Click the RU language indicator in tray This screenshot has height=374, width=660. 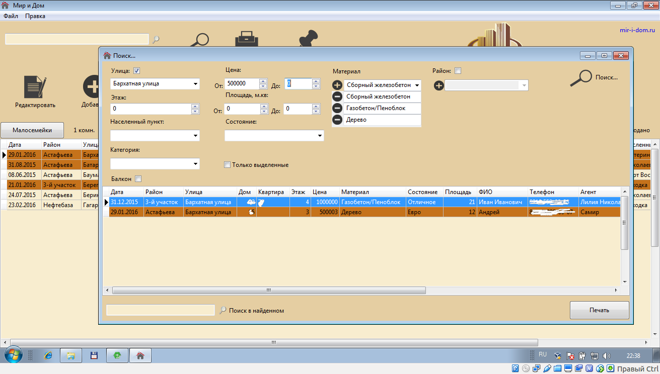[543, 354]
